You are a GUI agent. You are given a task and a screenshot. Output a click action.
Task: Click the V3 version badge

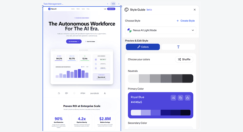(113, 4)
